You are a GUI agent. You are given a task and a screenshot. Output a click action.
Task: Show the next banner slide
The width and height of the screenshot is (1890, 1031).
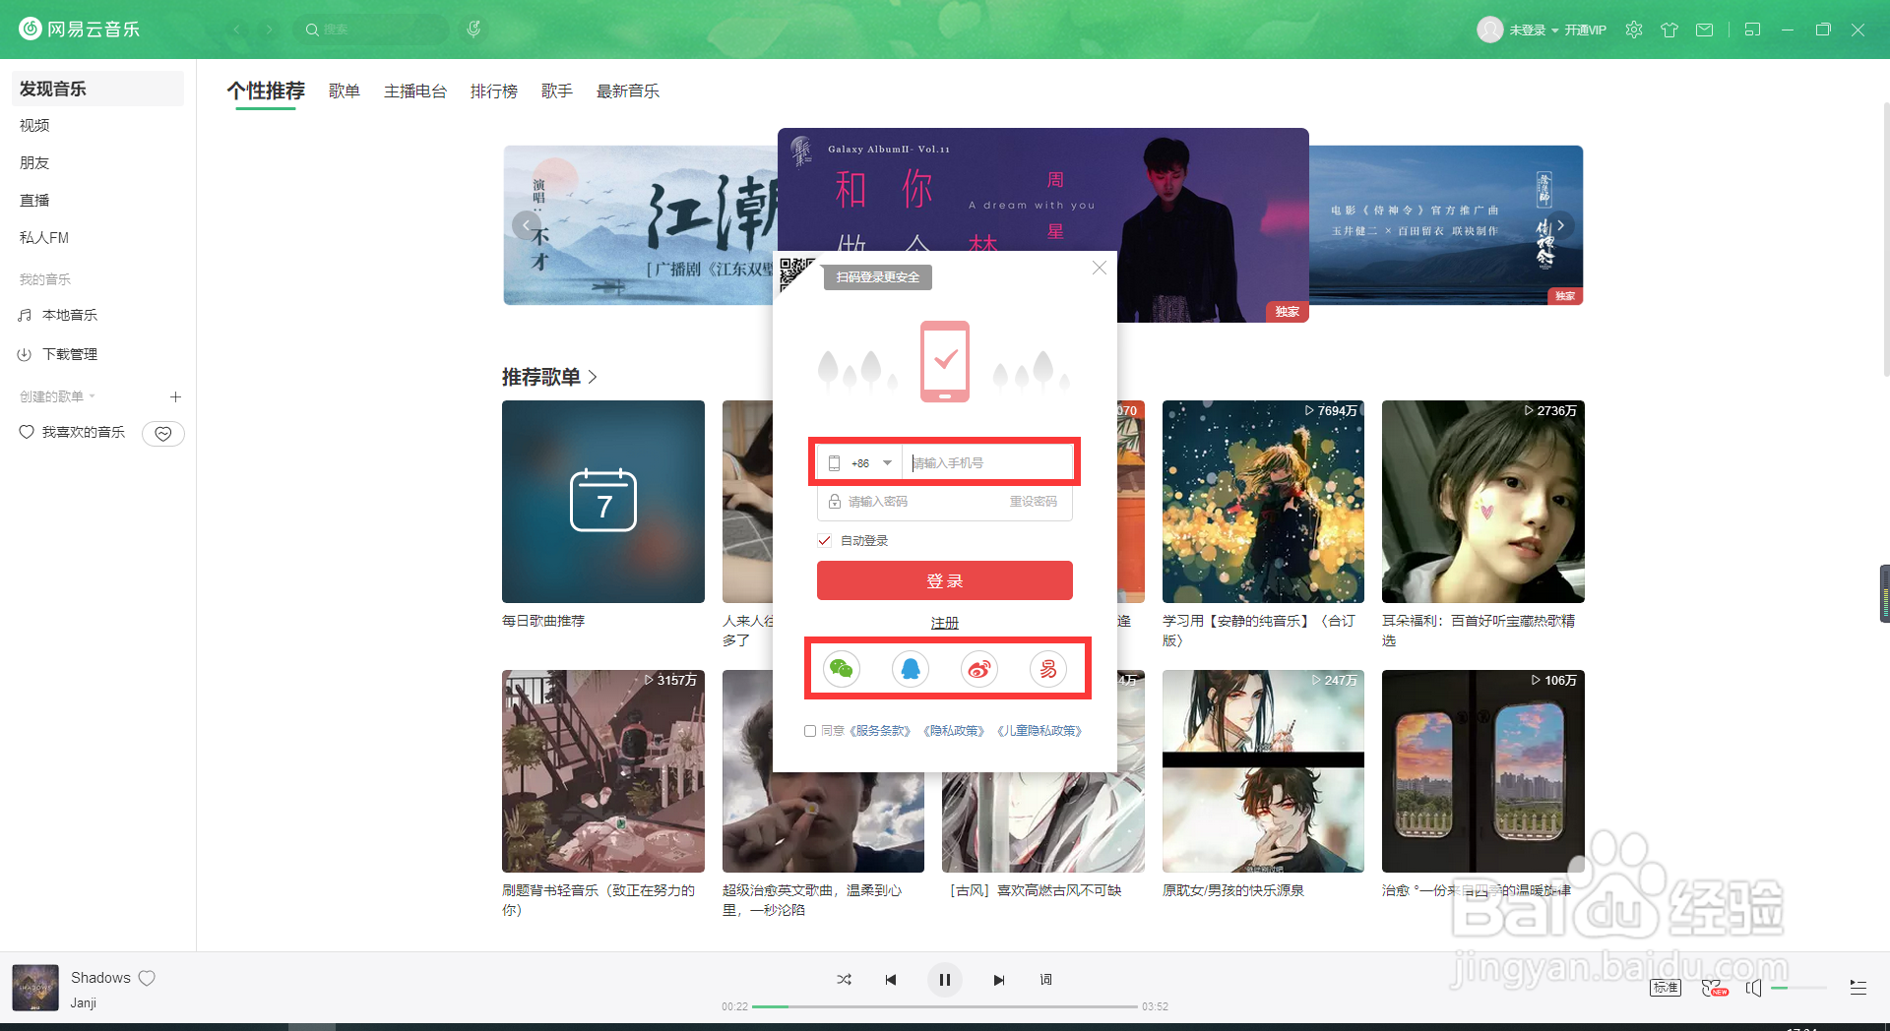pyautogui.click(x=1560, y=225)
